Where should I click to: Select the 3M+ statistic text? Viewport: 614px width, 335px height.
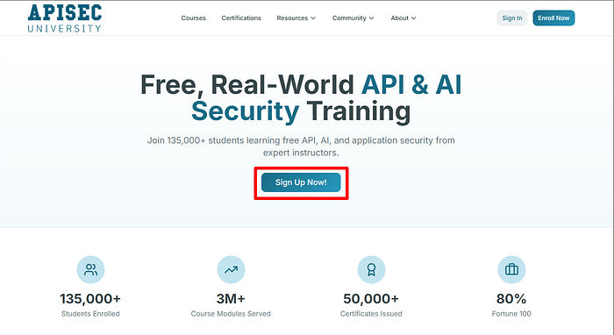[x=231, y=299]
